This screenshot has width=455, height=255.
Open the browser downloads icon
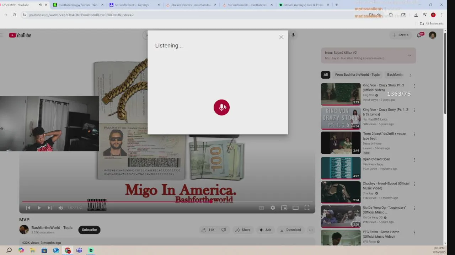pyautogui.click(x=416, y=15)
